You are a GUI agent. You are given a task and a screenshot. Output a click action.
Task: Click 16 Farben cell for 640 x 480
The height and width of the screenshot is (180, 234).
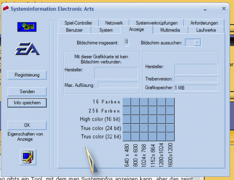[x=127, y=102]
